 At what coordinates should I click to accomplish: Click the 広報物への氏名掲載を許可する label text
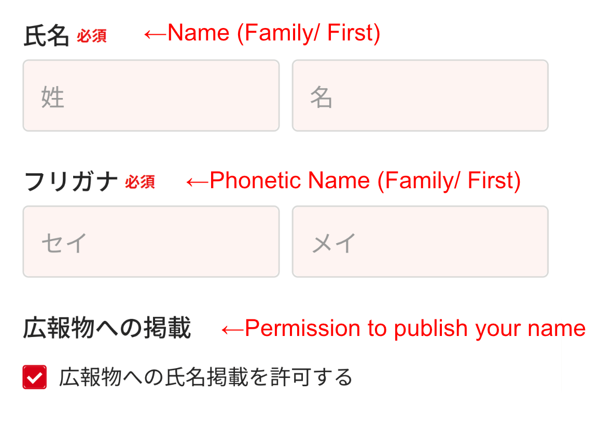[x=206, y=377]
